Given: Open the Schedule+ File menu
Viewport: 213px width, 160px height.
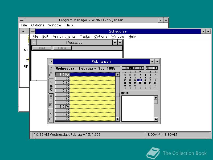Looking at the screenshot, I should (x=35, y=37).
